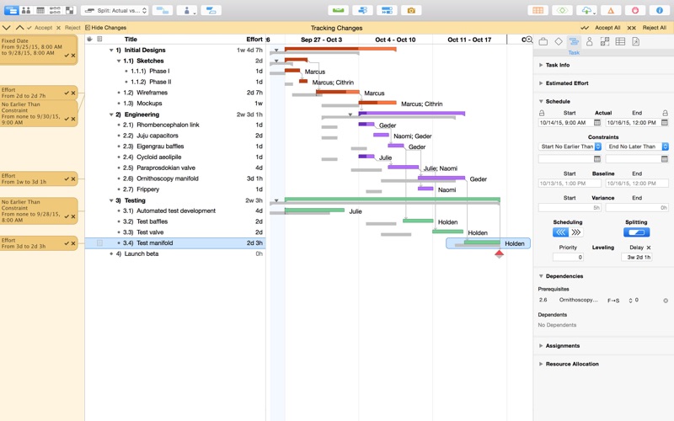Click the Leveling Priority input field

coord(567,257)
